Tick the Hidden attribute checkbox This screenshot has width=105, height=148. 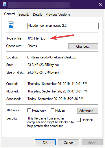click(52, 110)
